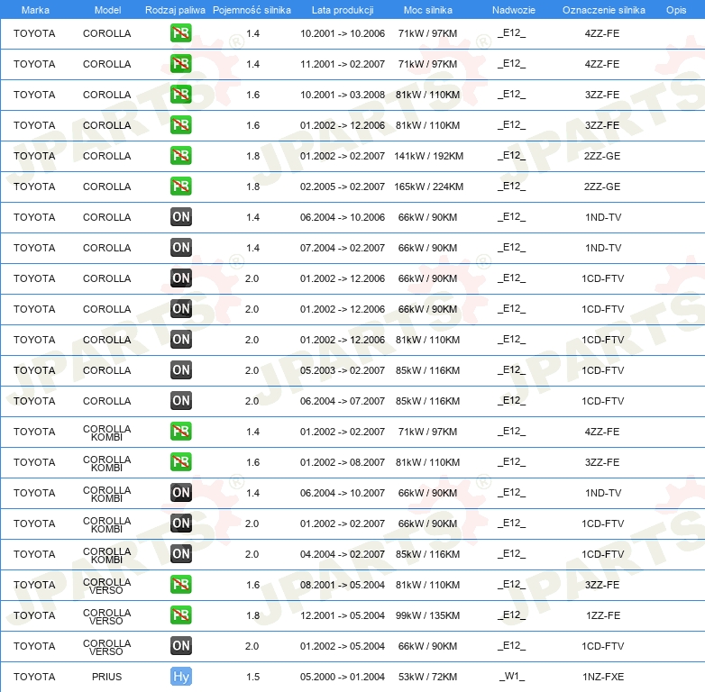Select the Opis column header
This screenshot has height=692, width=705.
676,10
